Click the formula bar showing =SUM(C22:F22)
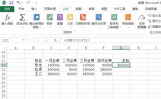Image resolution: width=161 pixels, height=99 pixels. pyautogui.click(x=111, y=40)
